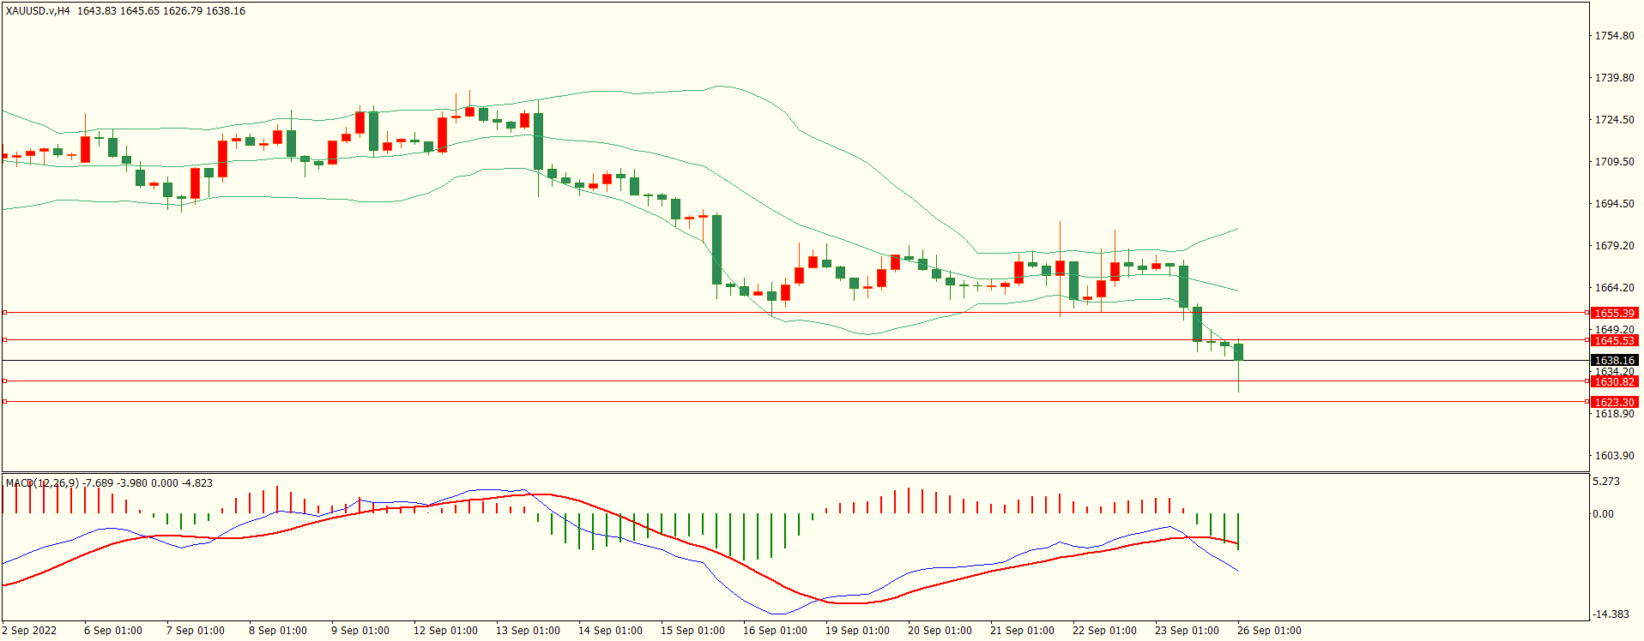Click the large green candle on 13 Sep
The width and height of the screenshot is (1644, 641).
coord(538,141)
